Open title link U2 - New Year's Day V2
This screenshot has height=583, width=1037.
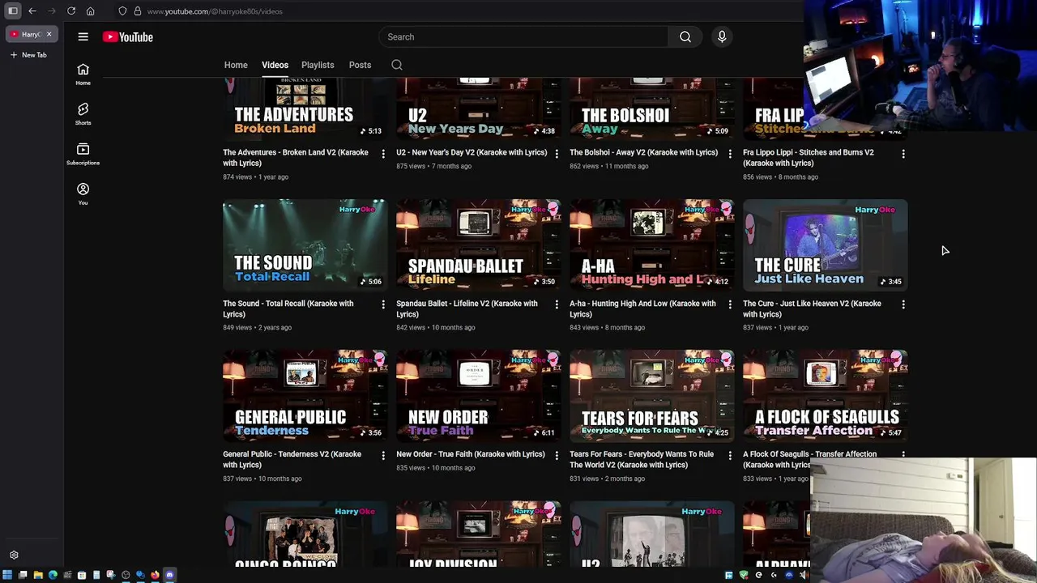tap(472, 152)
